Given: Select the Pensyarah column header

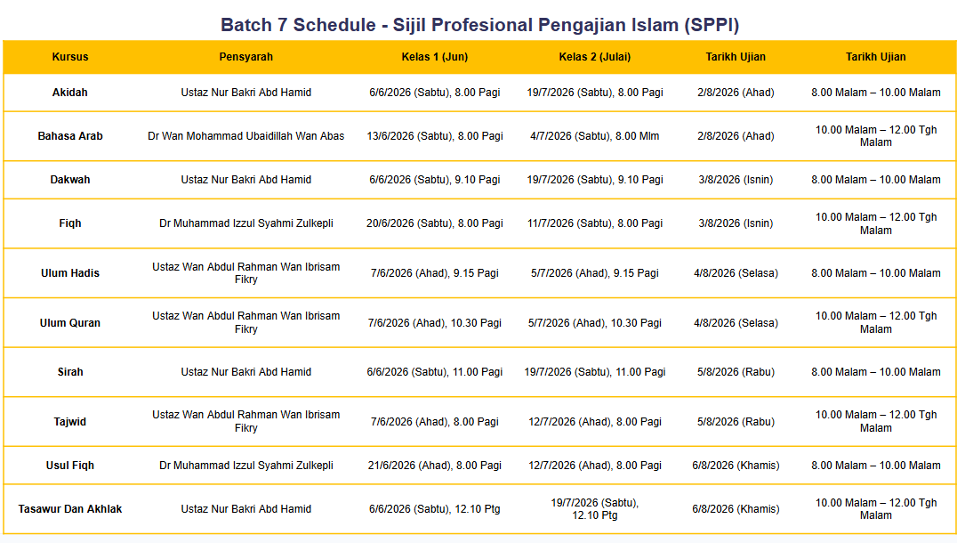Looking at the screenshot, I should (246, 57).
